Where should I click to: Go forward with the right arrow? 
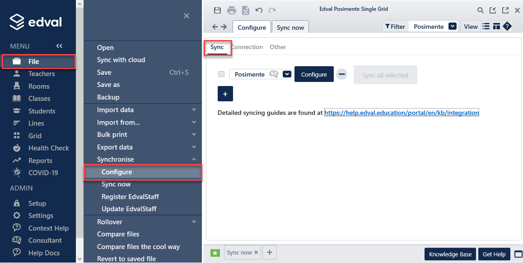[x=224, y=27]
